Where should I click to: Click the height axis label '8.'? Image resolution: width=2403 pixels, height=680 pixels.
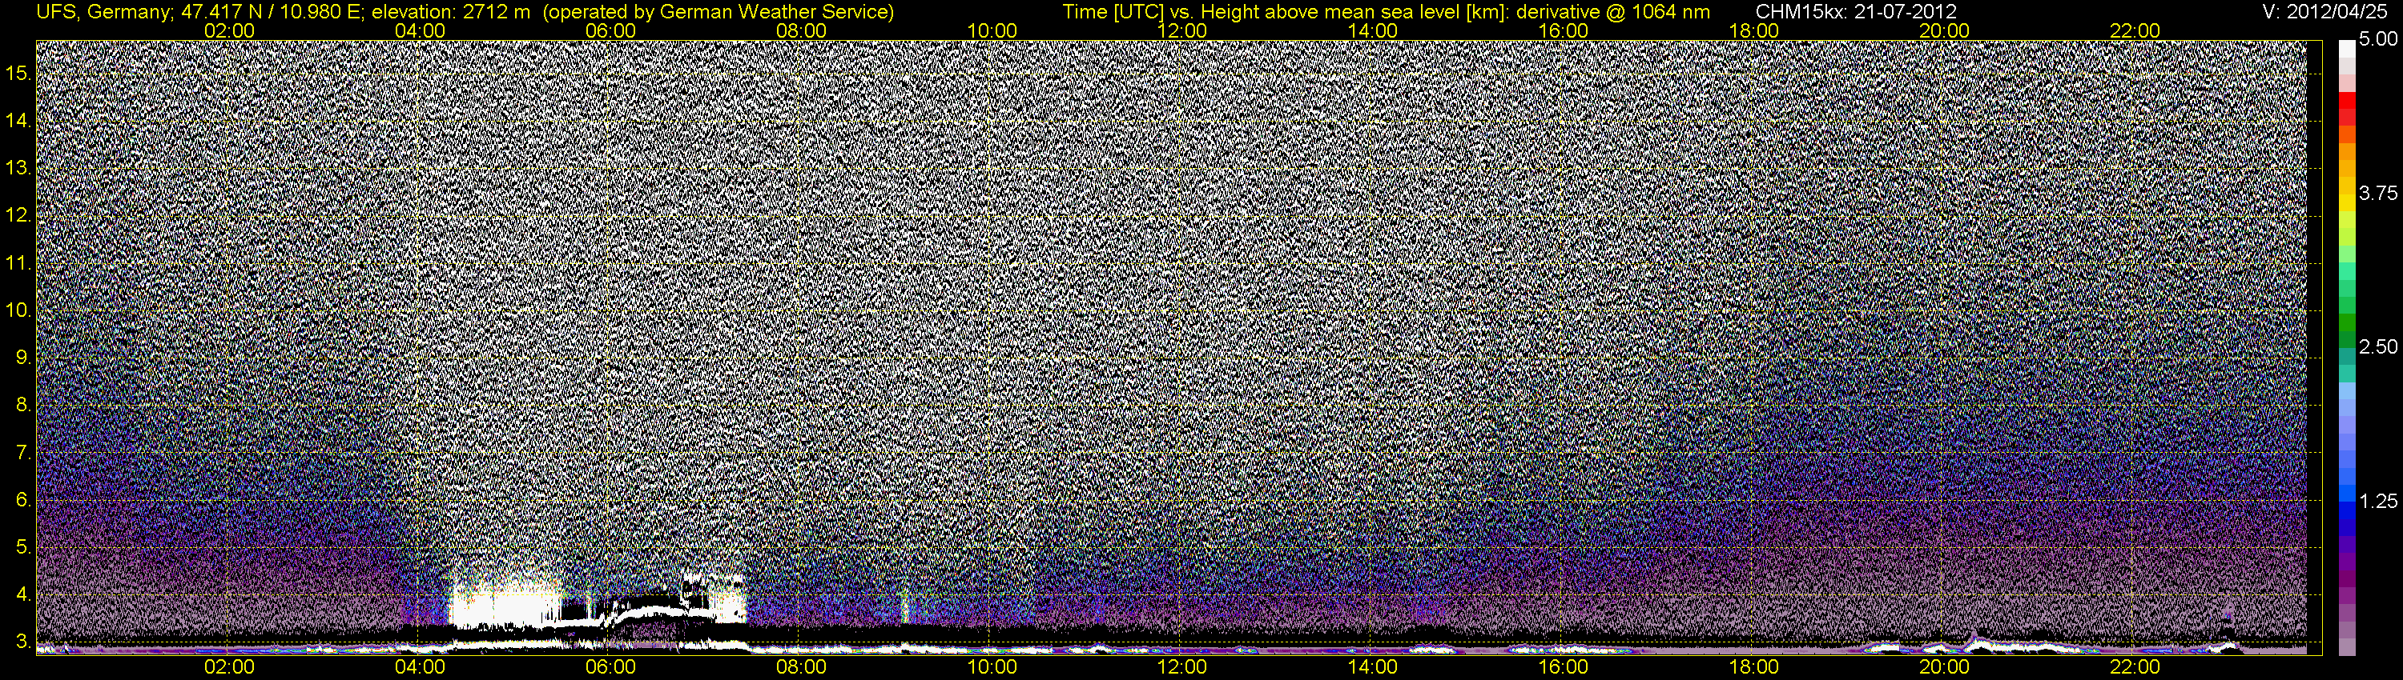point(23,406)
